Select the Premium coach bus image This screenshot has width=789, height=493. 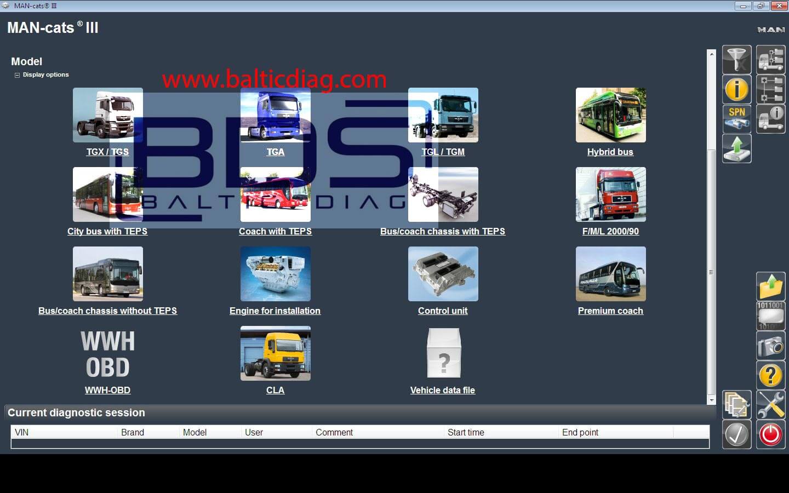[611, 274]
